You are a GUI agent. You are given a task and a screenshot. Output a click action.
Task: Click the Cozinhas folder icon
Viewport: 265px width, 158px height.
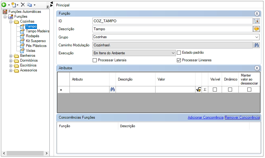point(16,21)
